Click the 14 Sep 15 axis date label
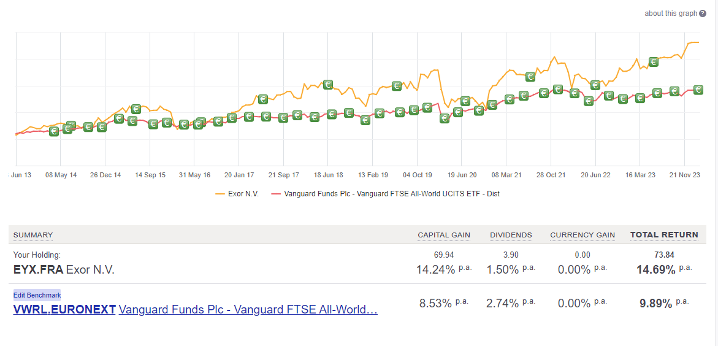Image resolution: width=718 pixels, height=346 pixels. pyautogui.click(x=150, y=175)
